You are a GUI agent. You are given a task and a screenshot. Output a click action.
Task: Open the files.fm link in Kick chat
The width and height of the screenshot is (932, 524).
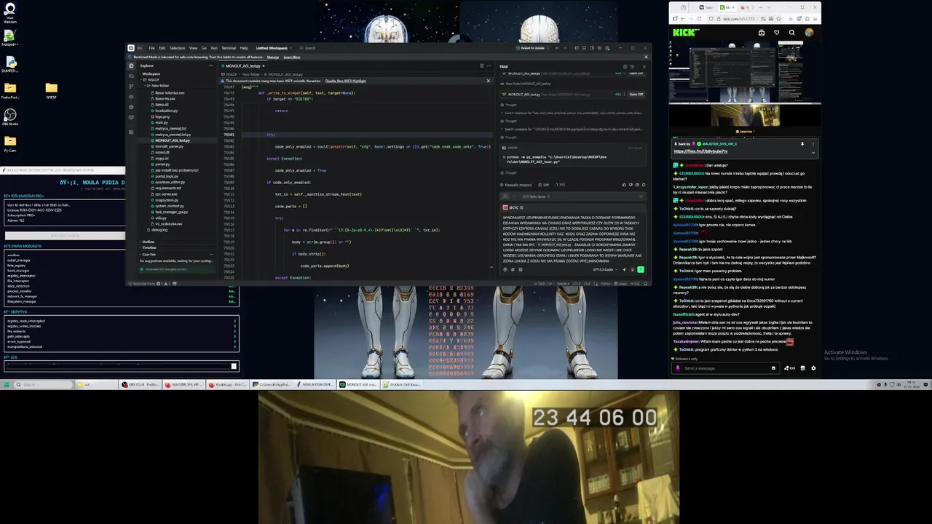pos(700,151)
